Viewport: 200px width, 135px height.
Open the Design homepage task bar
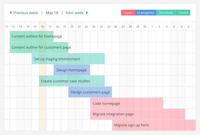pyautogui.click(x=72, y=70)
